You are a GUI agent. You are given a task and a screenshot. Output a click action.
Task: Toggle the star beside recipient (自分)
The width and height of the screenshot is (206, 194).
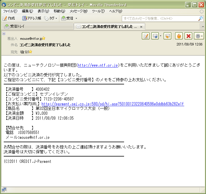coord(30,52)
